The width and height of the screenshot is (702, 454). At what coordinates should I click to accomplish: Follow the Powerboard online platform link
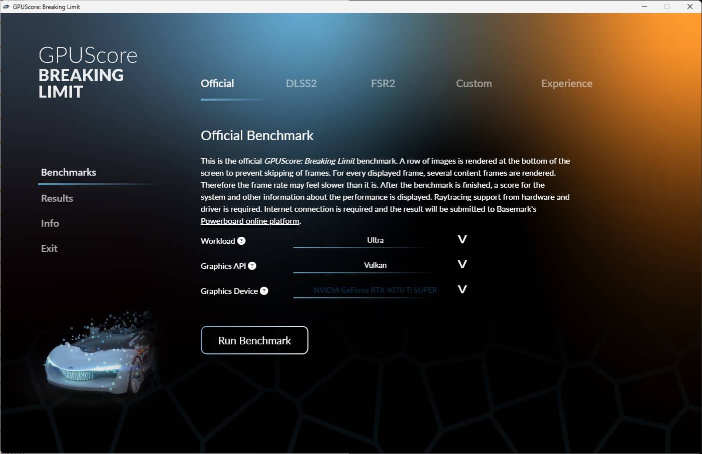tap(250, 221)
